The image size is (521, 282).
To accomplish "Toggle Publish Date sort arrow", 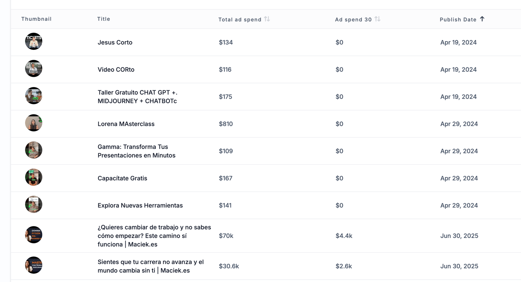I will pyautogui.click(x=482, y=19).
